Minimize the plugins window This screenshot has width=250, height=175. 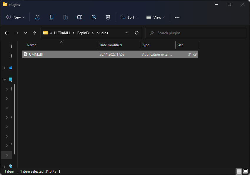click(216, 4)
